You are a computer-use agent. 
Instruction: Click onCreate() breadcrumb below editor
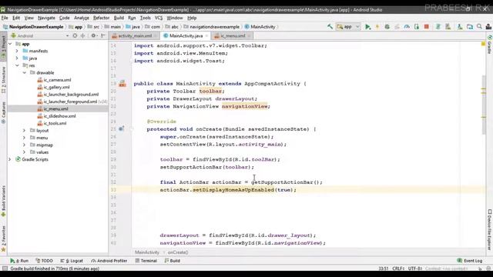pos(178,252)
